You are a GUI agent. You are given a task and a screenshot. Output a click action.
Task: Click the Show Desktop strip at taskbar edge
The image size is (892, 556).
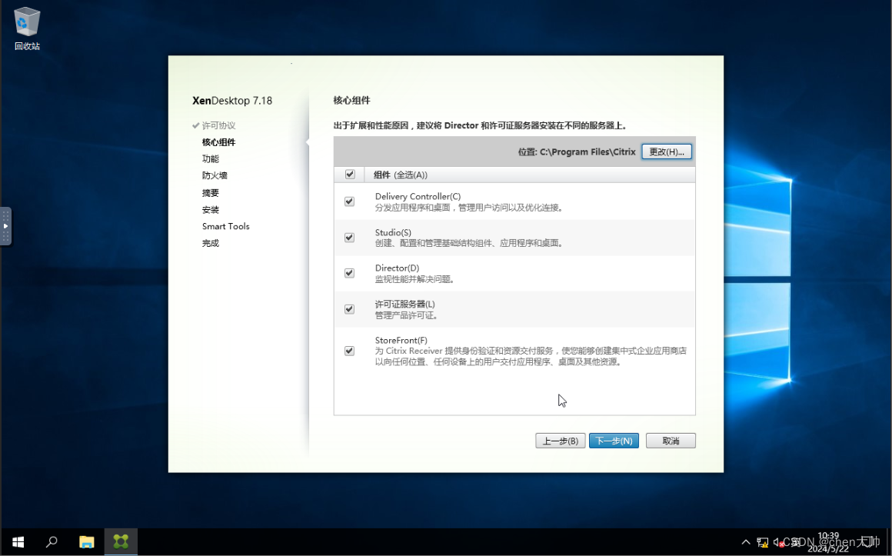889,542
